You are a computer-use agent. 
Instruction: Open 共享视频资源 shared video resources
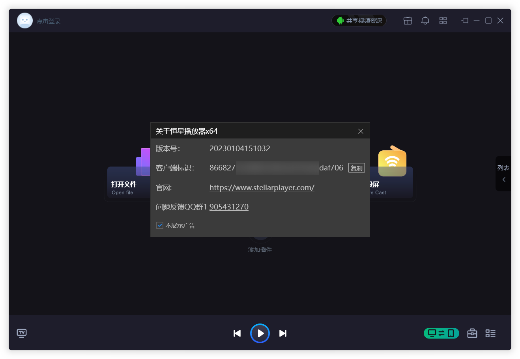pos(359,21)
